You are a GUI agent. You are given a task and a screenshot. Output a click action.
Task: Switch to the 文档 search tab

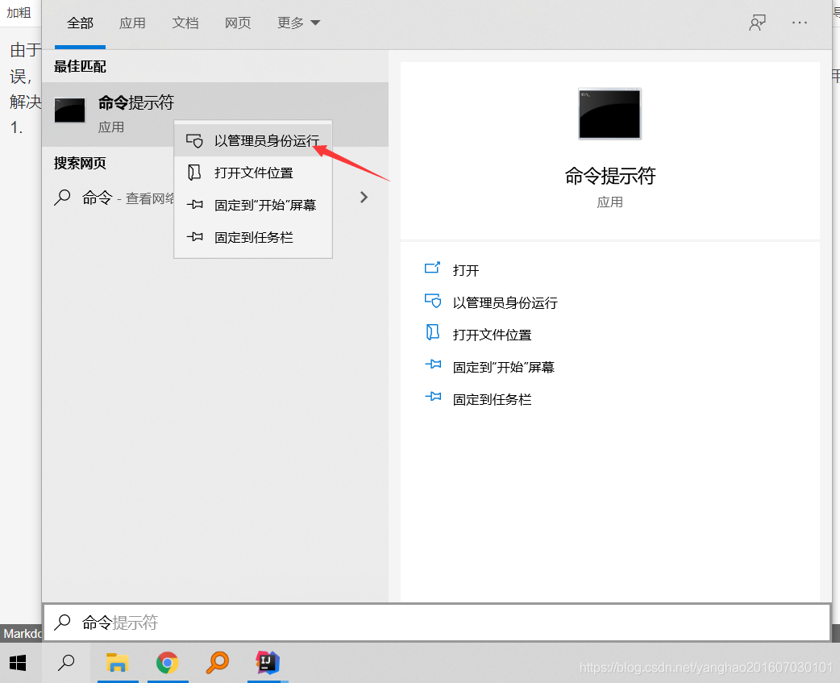click(x=185, y=23)
